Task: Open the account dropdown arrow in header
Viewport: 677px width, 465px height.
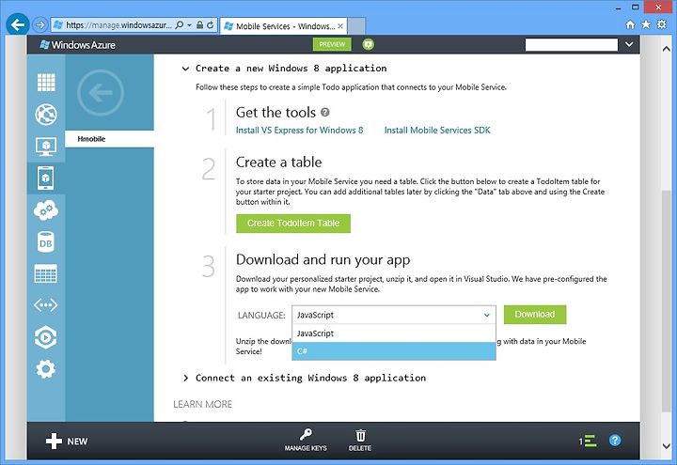Action: (x=629, y=44)
